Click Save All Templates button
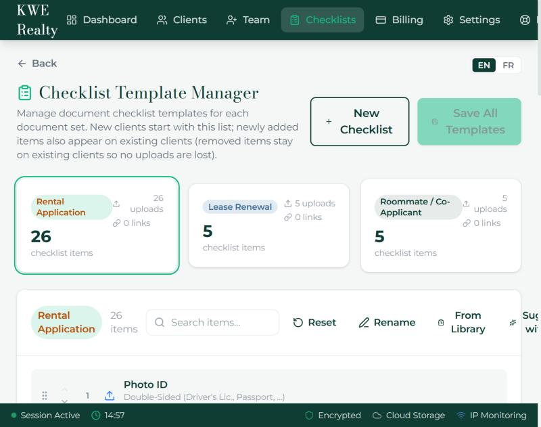 [x=469, y=122]
